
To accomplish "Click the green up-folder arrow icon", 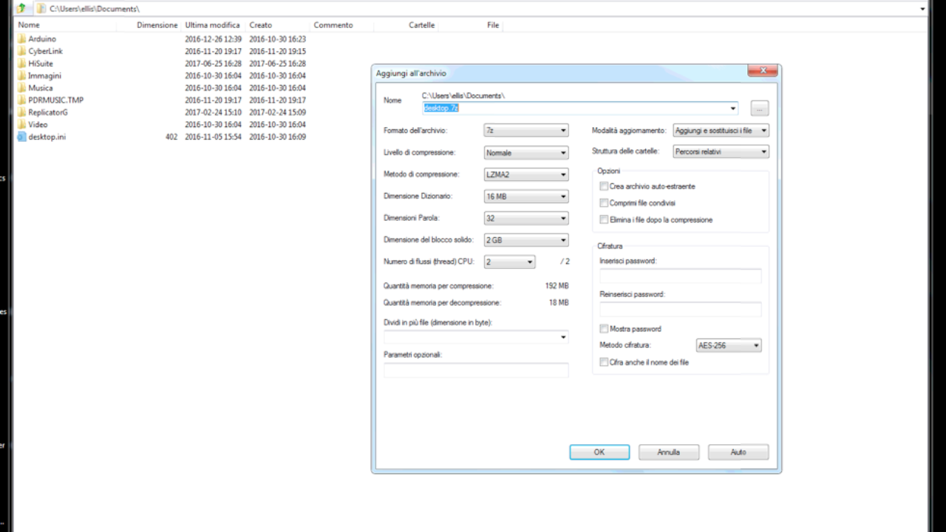I will click(21, 8).
